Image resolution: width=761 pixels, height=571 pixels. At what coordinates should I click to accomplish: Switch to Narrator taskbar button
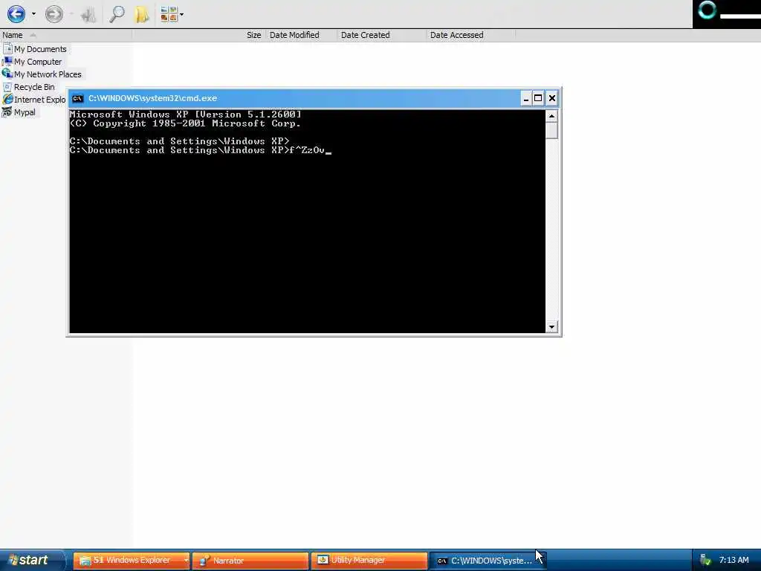tap(250, 561)
